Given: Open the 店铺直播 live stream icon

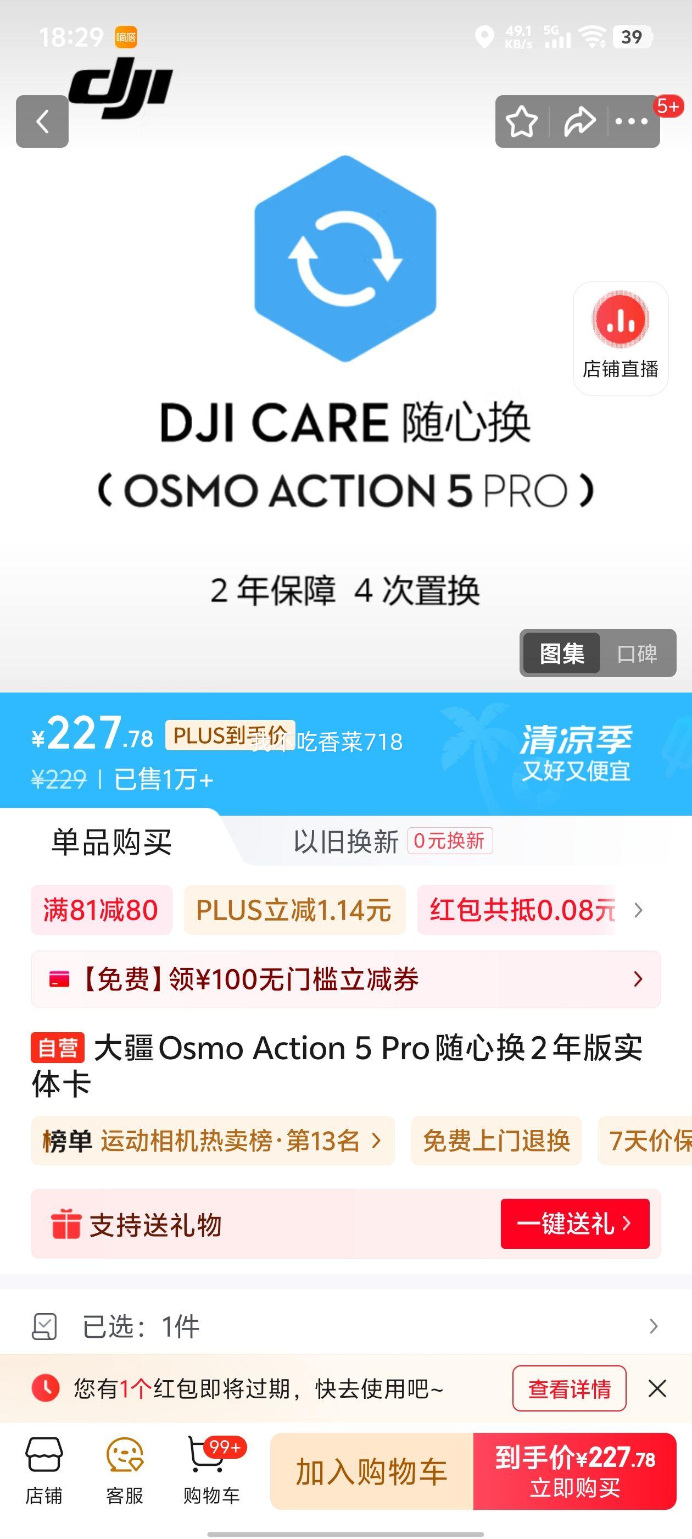Looking at the screenshot, I should point(621,338).
